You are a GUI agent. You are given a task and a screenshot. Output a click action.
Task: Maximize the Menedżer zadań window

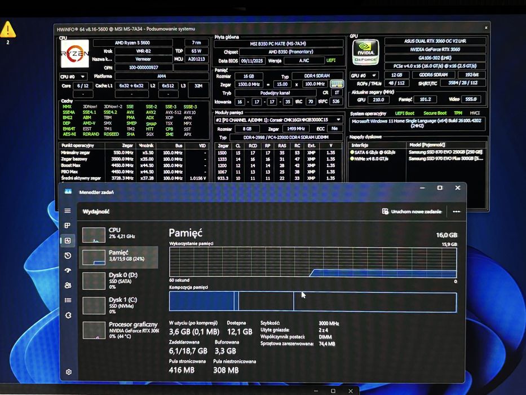click(439, 188)
